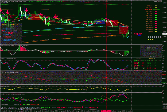Select the green buy arrow below the mid-chart candles

(x=49, y=24)
